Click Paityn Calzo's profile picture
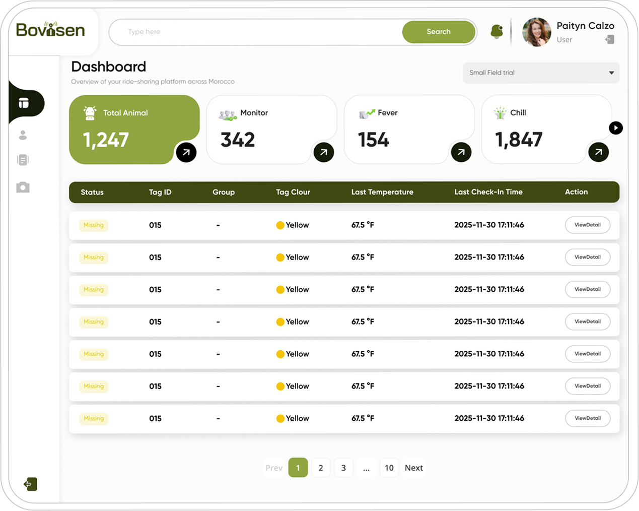This screenshot has width=639, height=511. (x=536, y=32)
